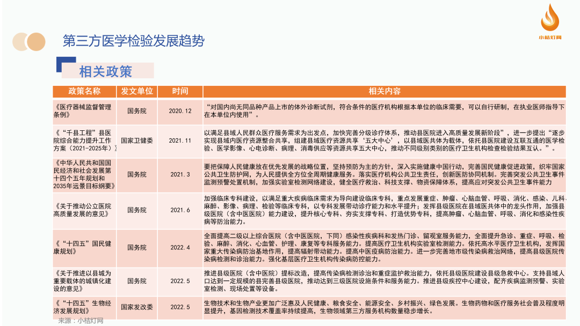Click the 国家发改委 issuer cell
The height and width of the screenshot is (326, 580).
pyautogui.click(x=137, y=307)
